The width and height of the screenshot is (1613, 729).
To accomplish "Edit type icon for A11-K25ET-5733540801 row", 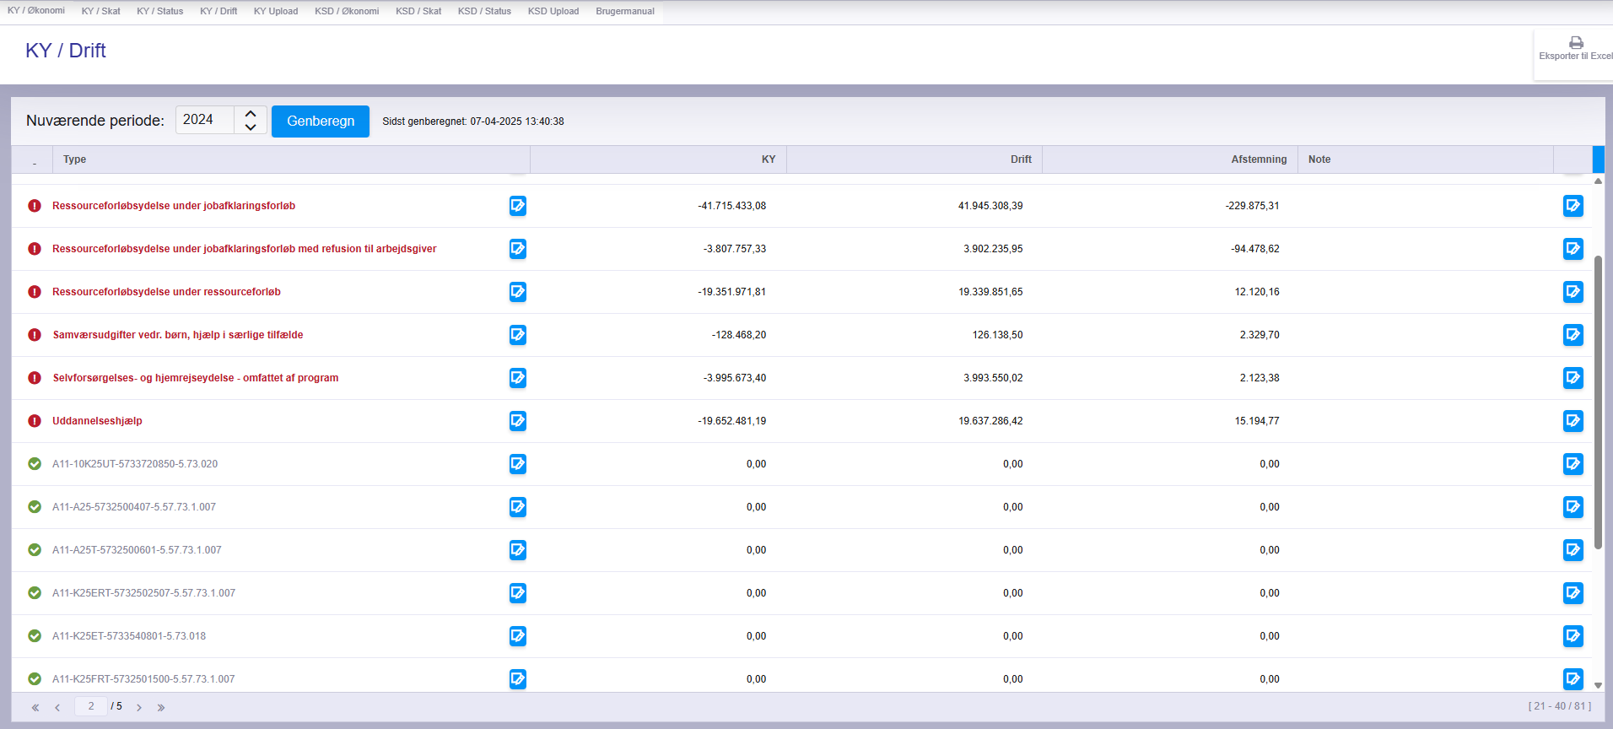I will tap(518, 636).
